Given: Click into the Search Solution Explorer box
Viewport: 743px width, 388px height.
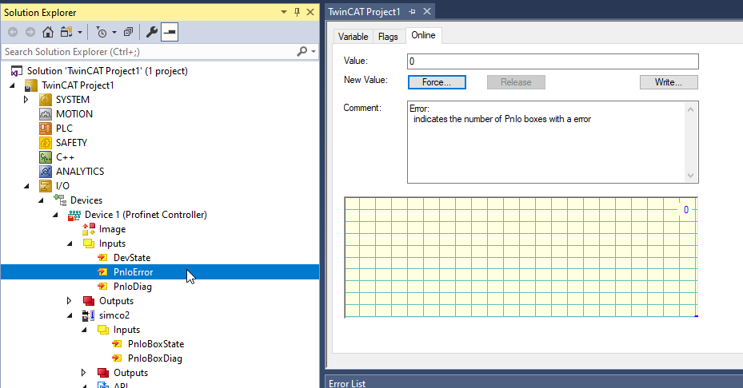Looking at the screenshot, I should tap(150, 52).
